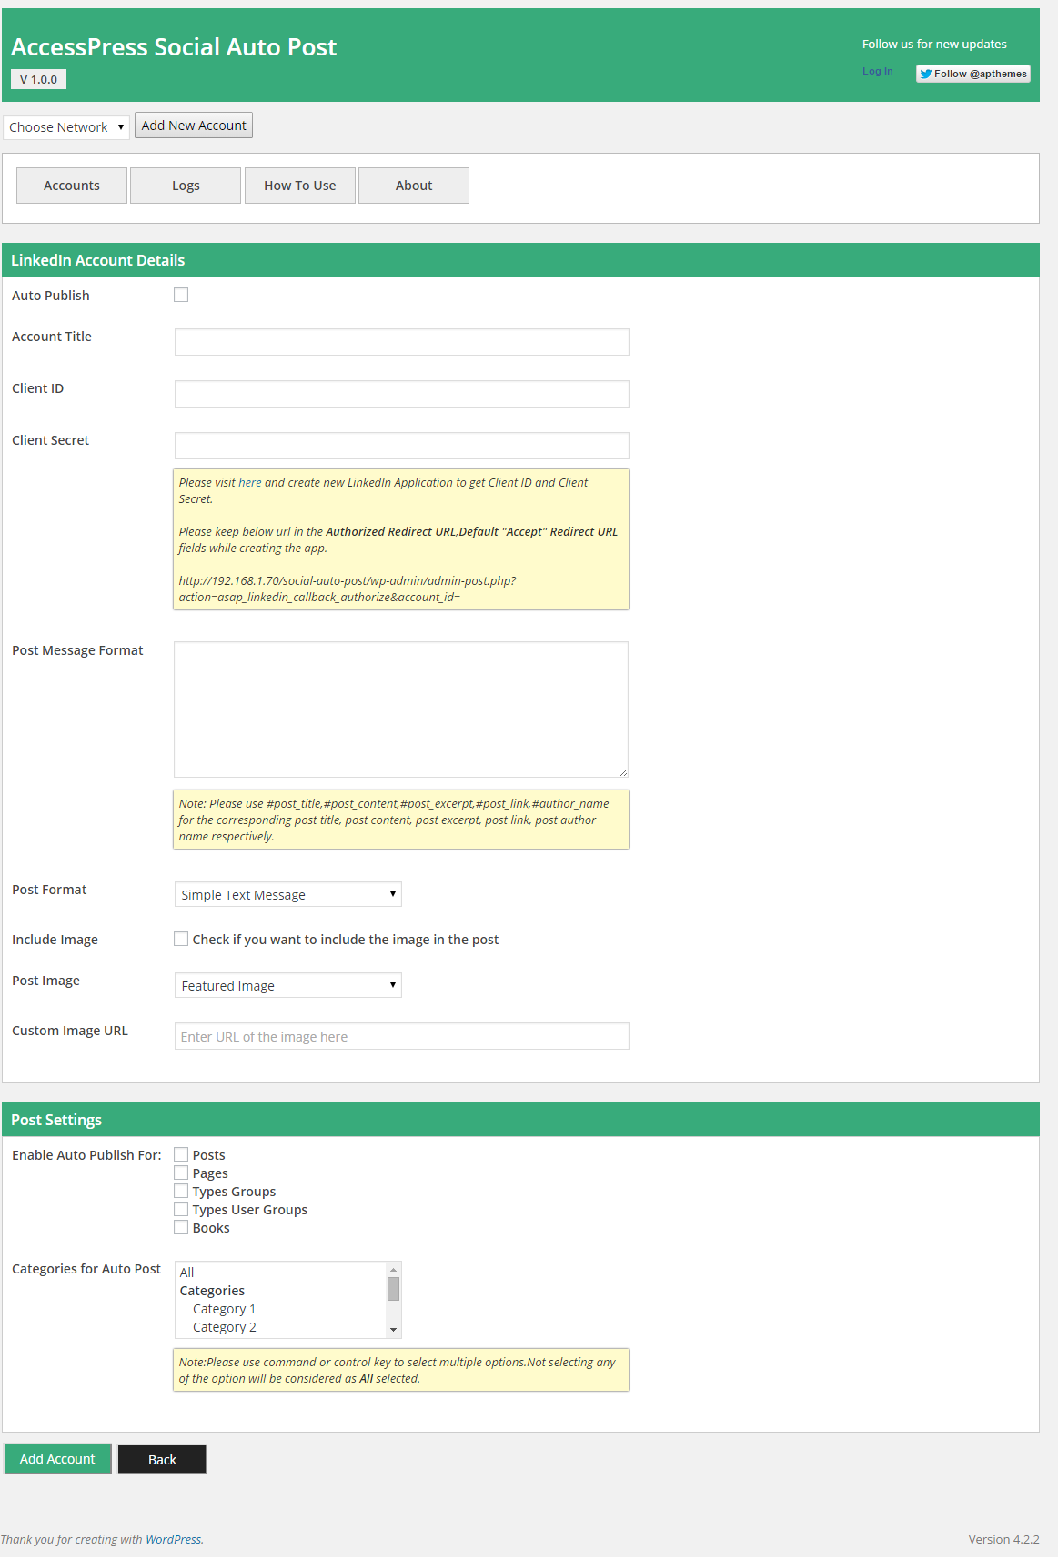This screenshot has height=1560, width=1058.
Task: Click the categories list scrollbar thumb
Action: [x=393, y=1289]
